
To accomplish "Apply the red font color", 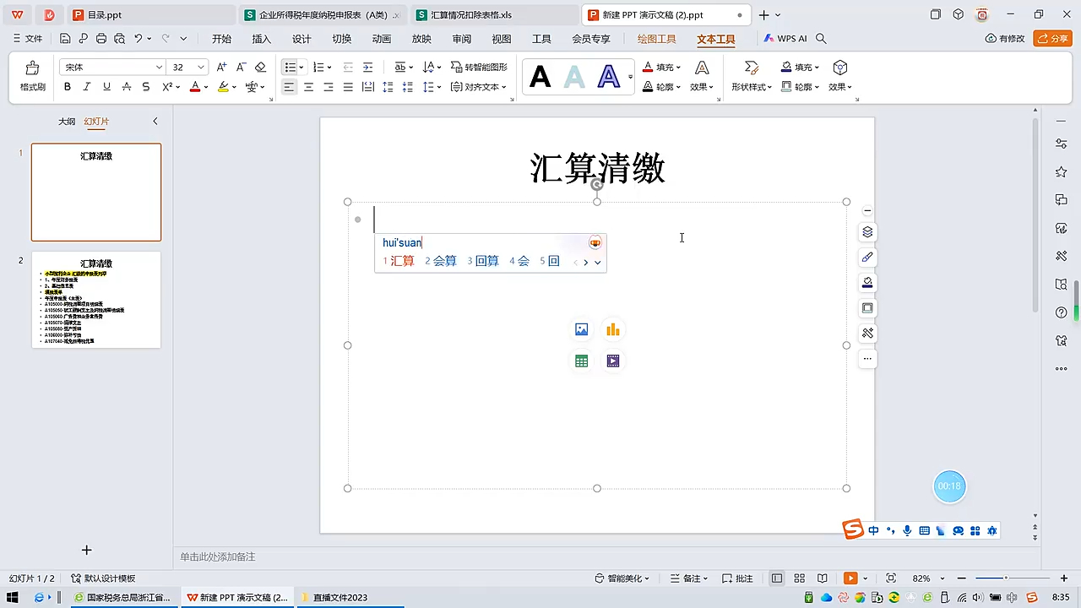I will point(195,87).
